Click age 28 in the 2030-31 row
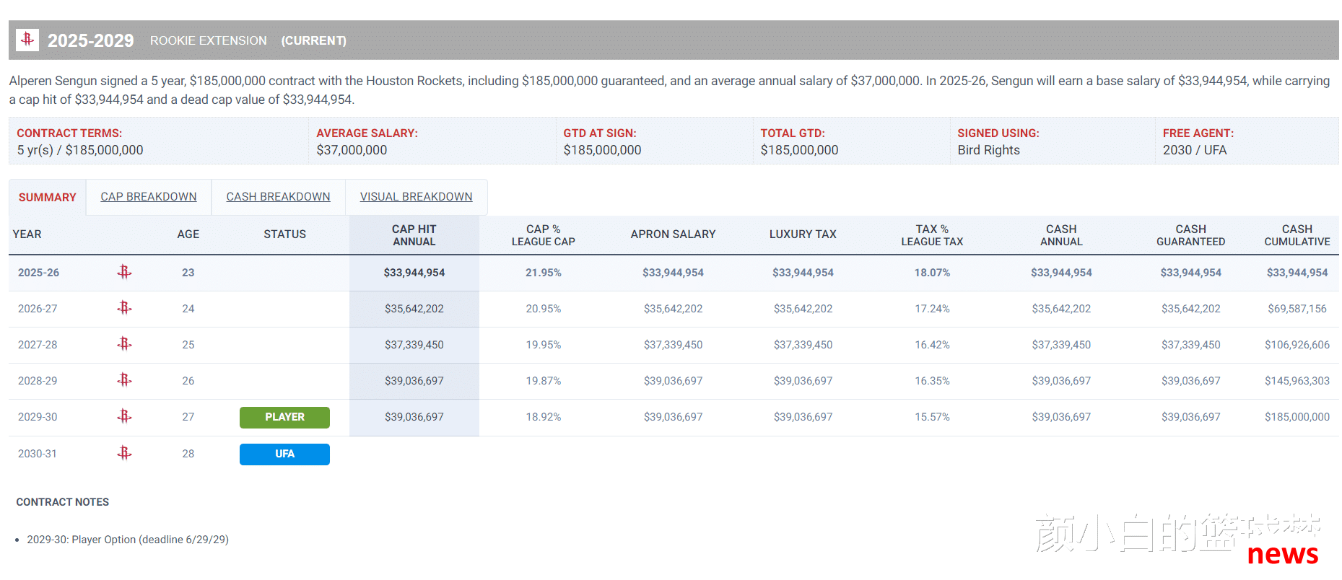The width and height of the screenshot is (1342, 580). (188, 454)
